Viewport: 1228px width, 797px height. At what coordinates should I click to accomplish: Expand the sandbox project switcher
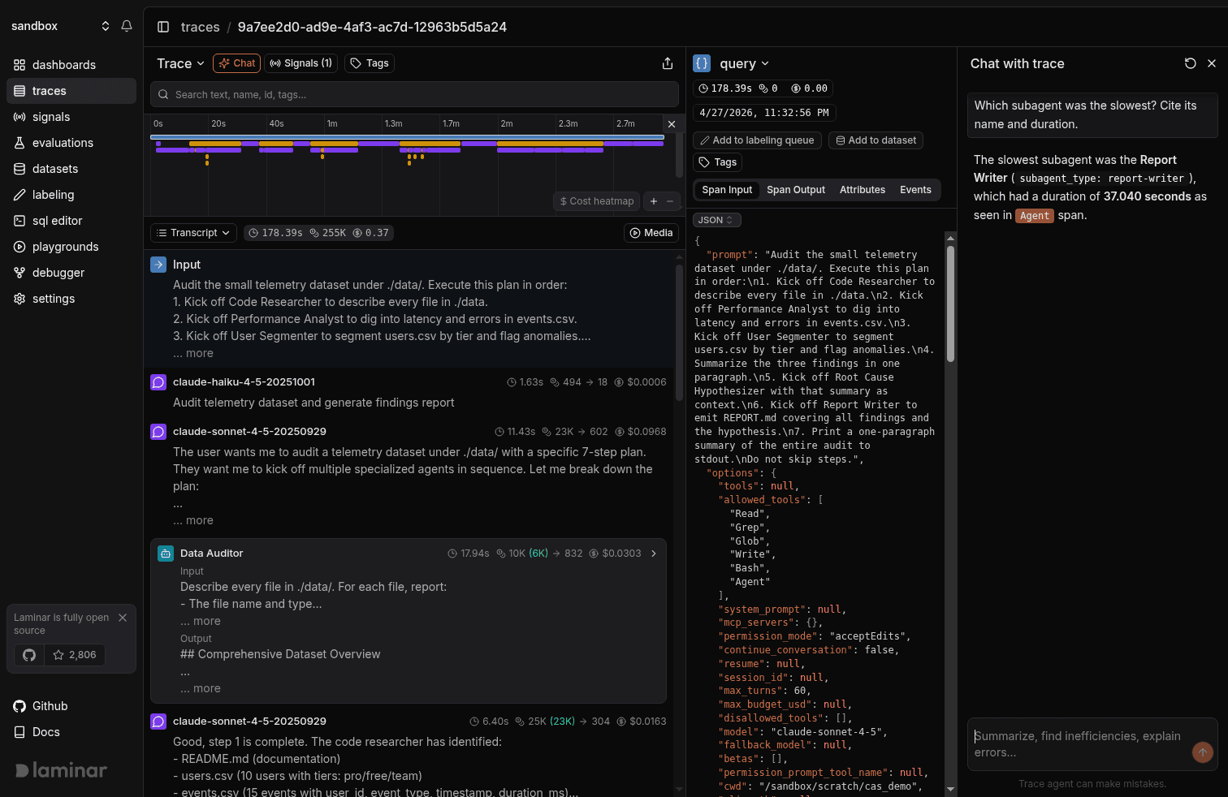coord(60,26)
